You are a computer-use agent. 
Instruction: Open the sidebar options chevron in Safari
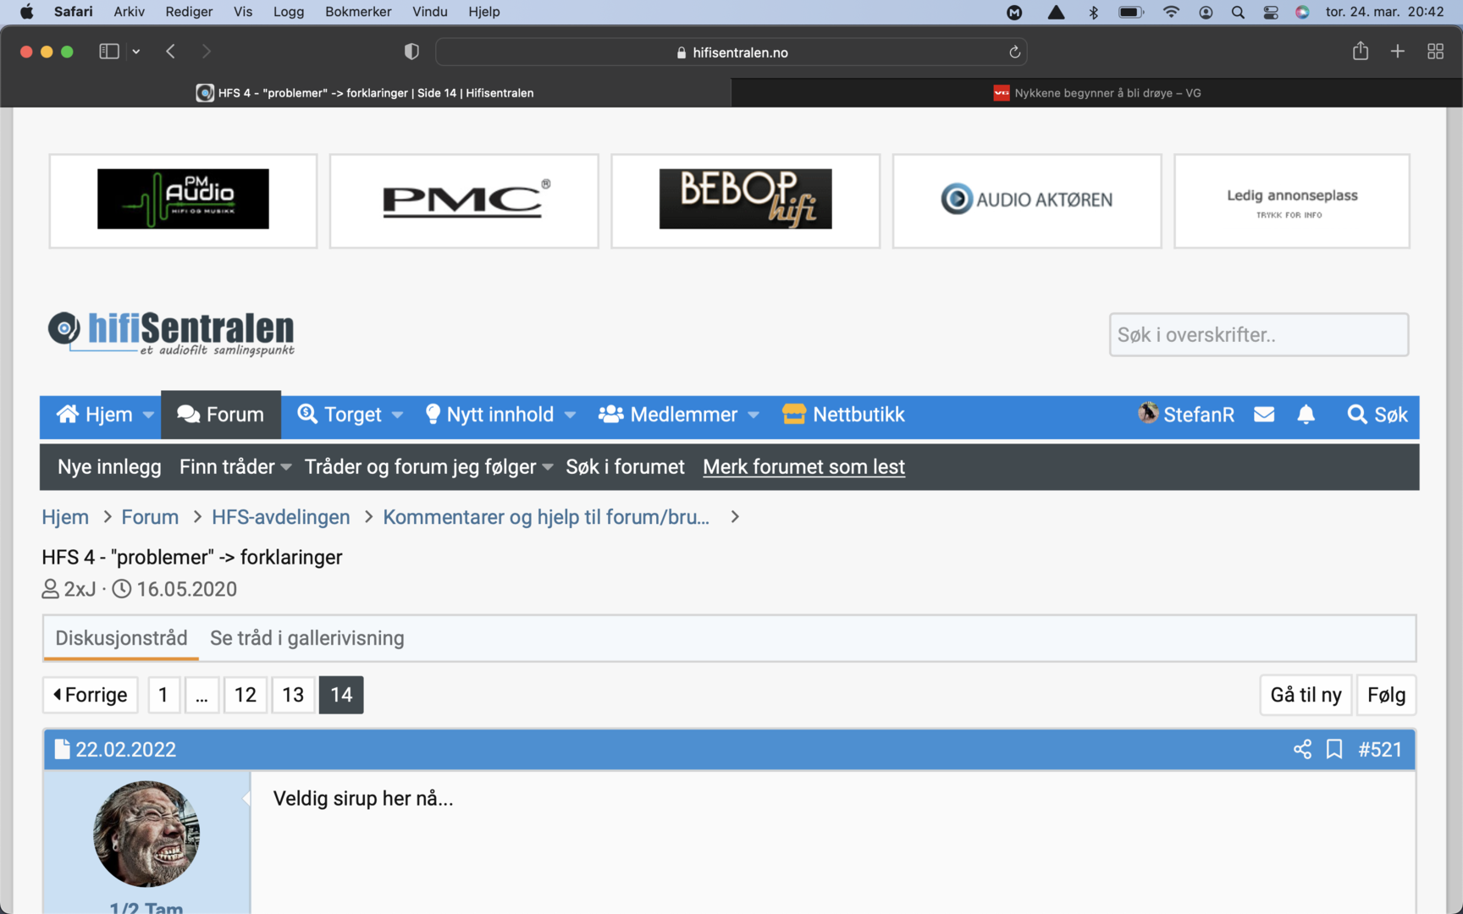135,52
